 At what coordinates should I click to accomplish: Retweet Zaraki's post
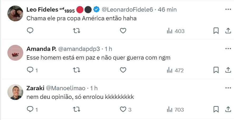pyautogui.click(x=77, y=109)
